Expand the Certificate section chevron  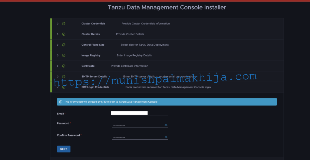point(58,66)
